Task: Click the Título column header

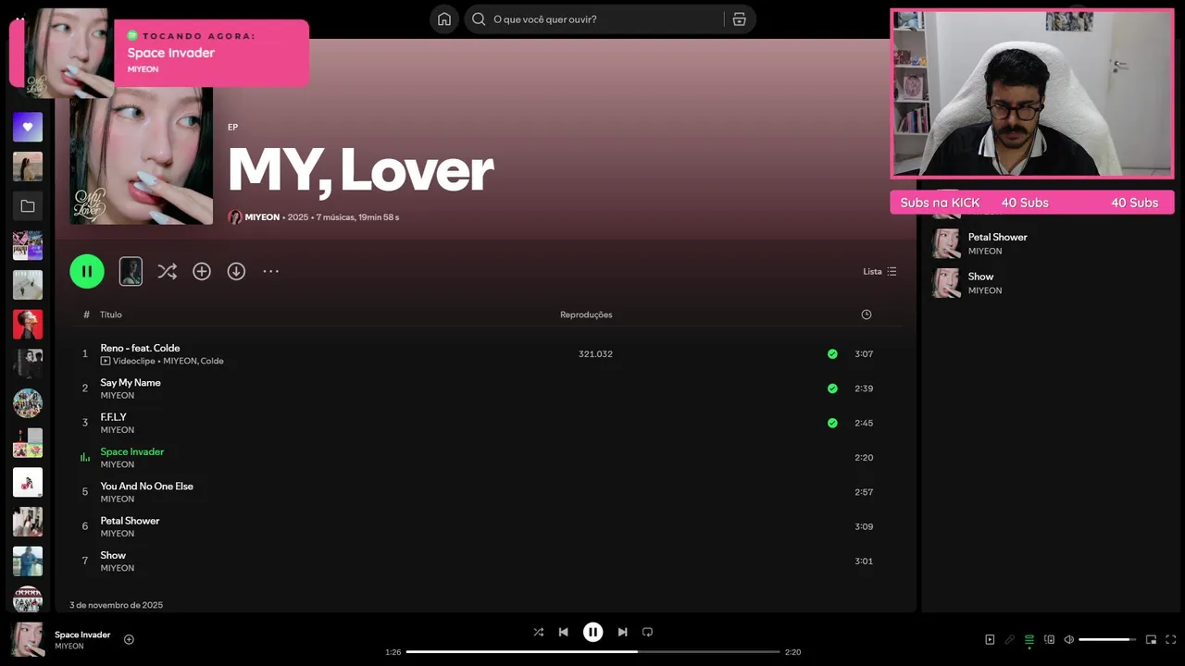Action: pyautogui.click(x=111, y=314)
